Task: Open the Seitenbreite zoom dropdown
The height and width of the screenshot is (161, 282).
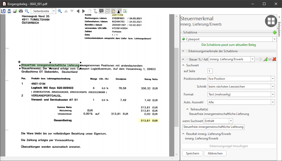Action: pyautogui.click(x=54, y=11)
